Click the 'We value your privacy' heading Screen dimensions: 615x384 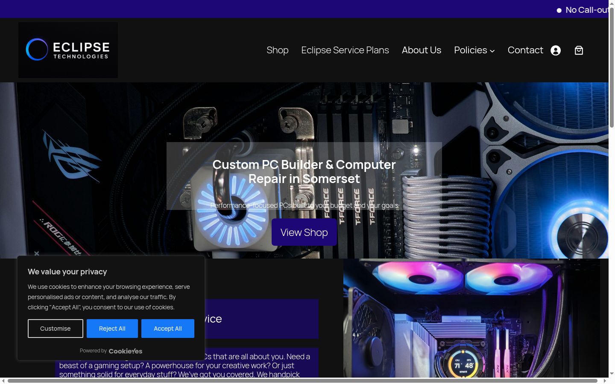[x=67, y=272]
